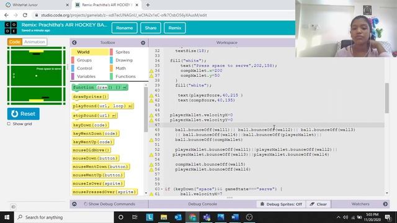Open Microsoft Word from taskbar
The width and height of the screenshot is (397, 223).
point(235,217)
